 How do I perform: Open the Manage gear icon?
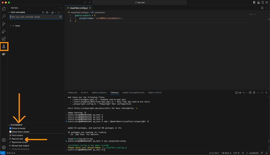[x=4, y=148]
